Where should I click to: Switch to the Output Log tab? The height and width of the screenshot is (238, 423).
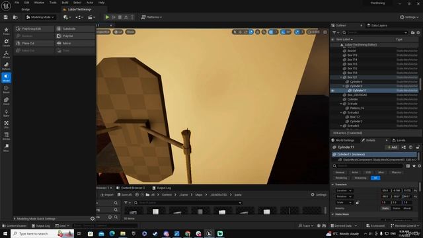(x=161, y=188)
